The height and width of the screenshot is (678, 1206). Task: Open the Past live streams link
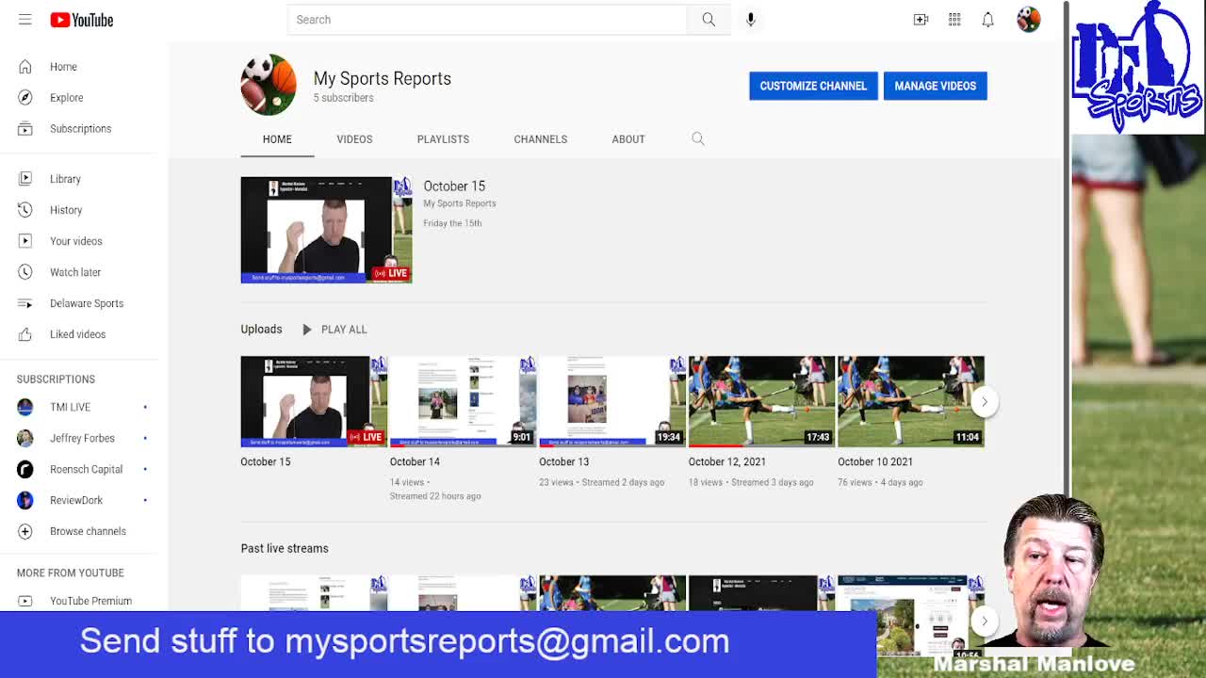(285, 548)
